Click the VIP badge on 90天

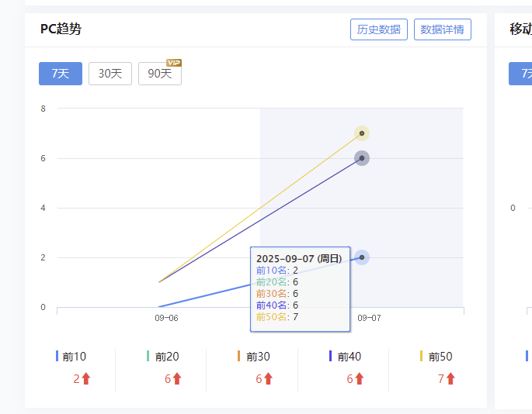pyautogui.click(x=174, y=63)
